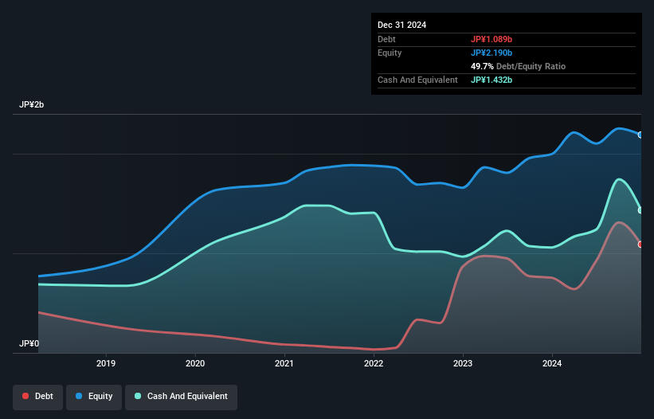Select the Cash And Equivalent endpoint marker

tap(640, 210)
